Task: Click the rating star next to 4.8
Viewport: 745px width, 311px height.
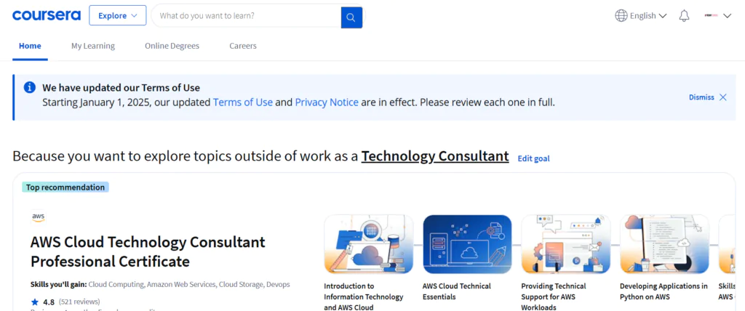Action: tap(35, 302)
